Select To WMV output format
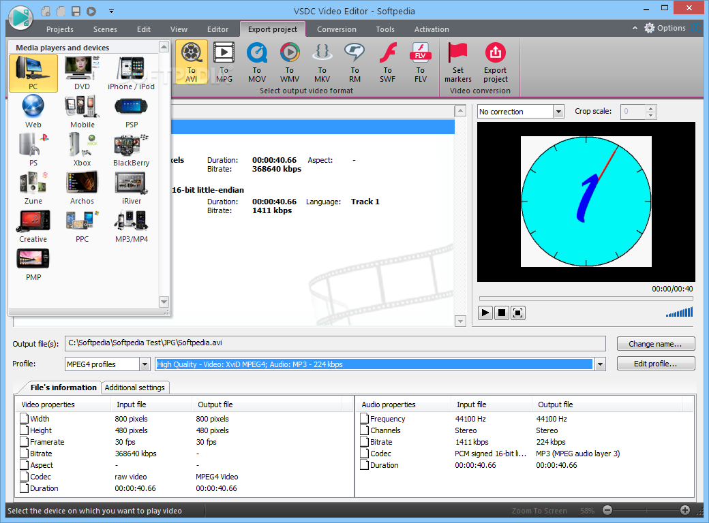Screen dimensions: 709x523 289,63
